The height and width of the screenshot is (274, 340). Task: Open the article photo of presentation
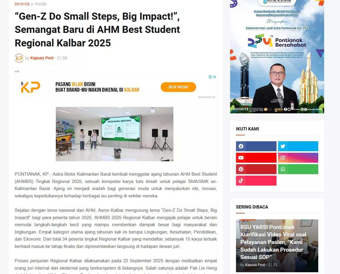click(115, 134)
